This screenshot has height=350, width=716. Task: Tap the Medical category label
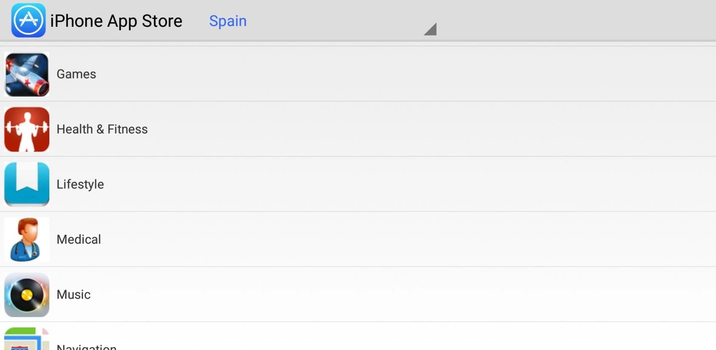pos(79,239)
